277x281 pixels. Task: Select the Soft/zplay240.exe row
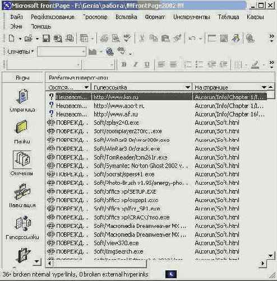coord(156,123)
